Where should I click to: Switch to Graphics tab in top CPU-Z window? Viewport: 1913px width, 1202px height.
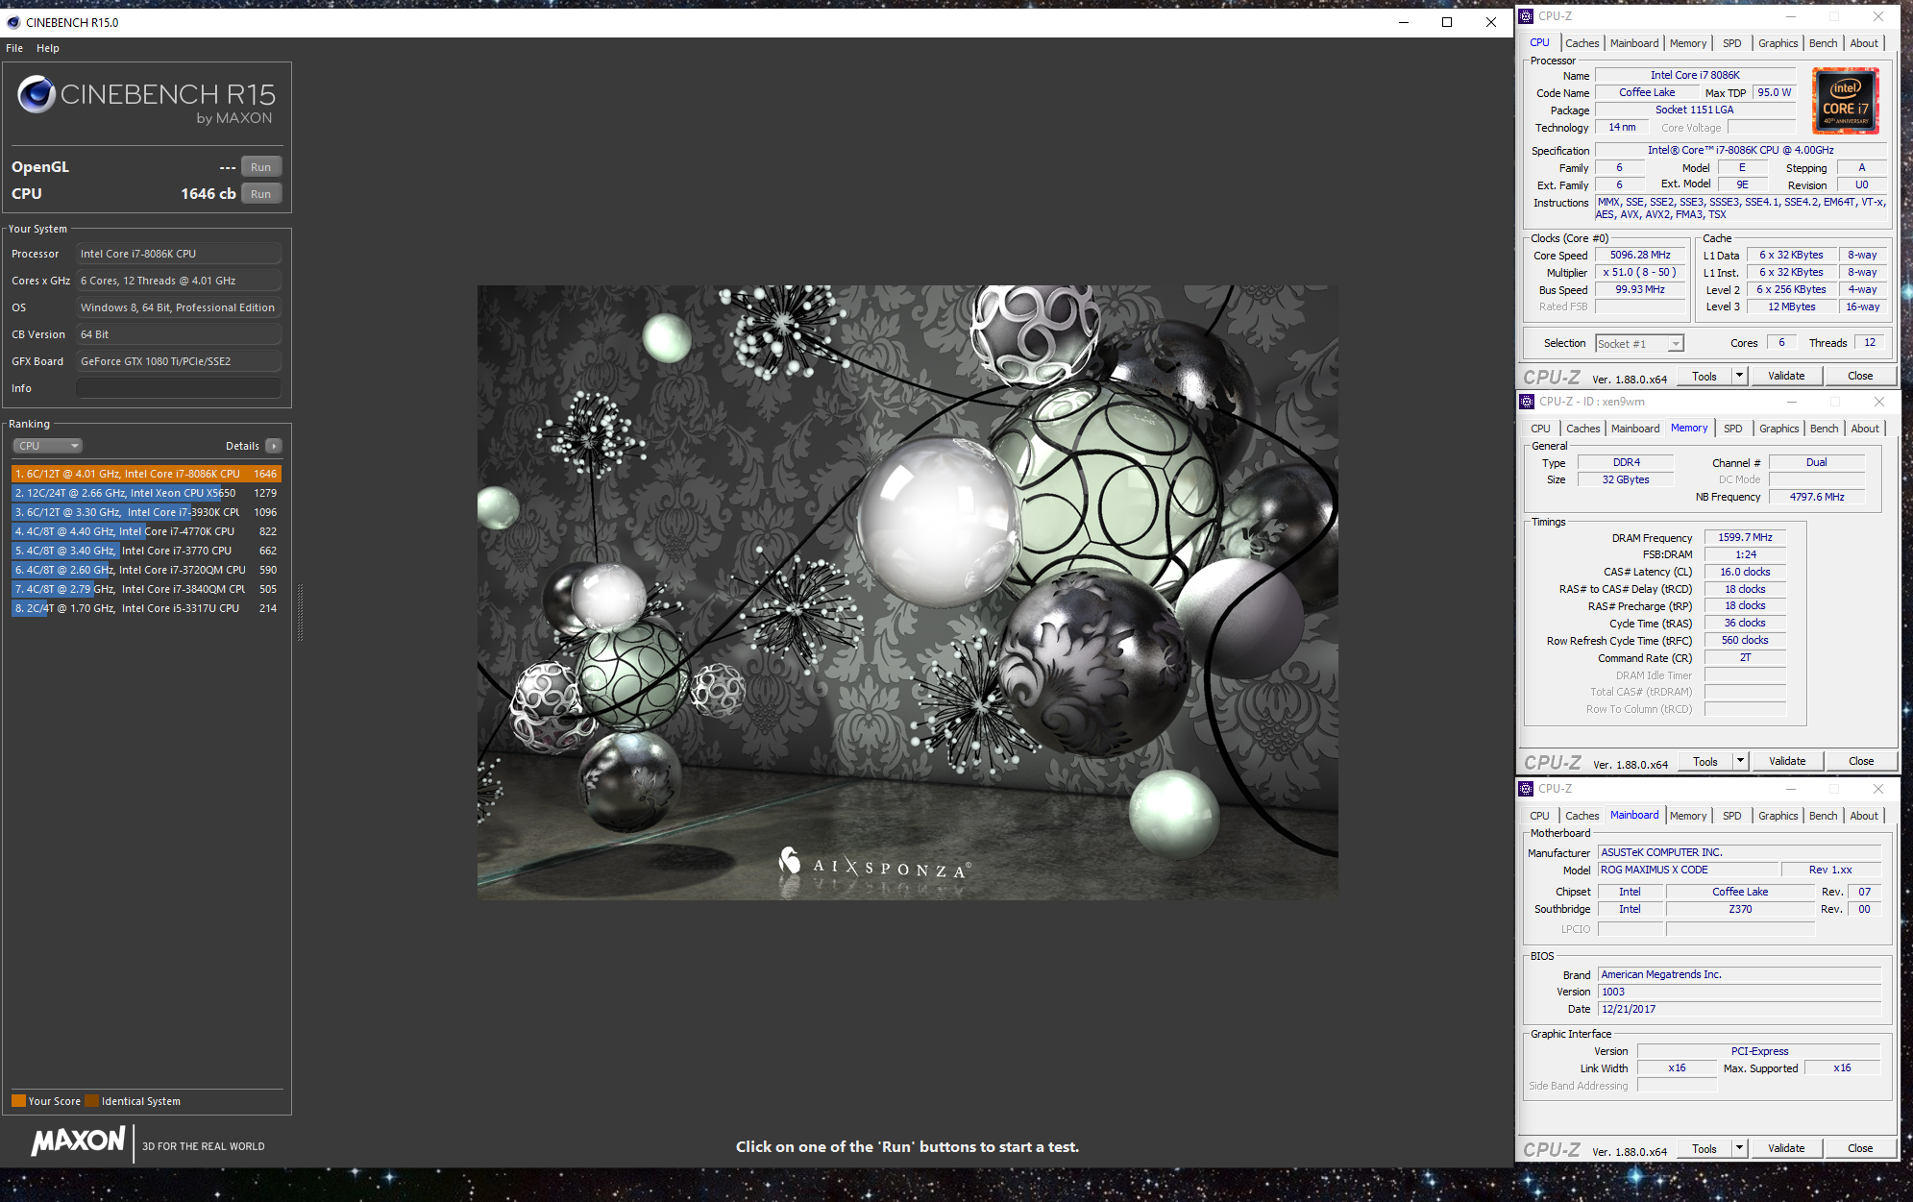point(1778,43)
